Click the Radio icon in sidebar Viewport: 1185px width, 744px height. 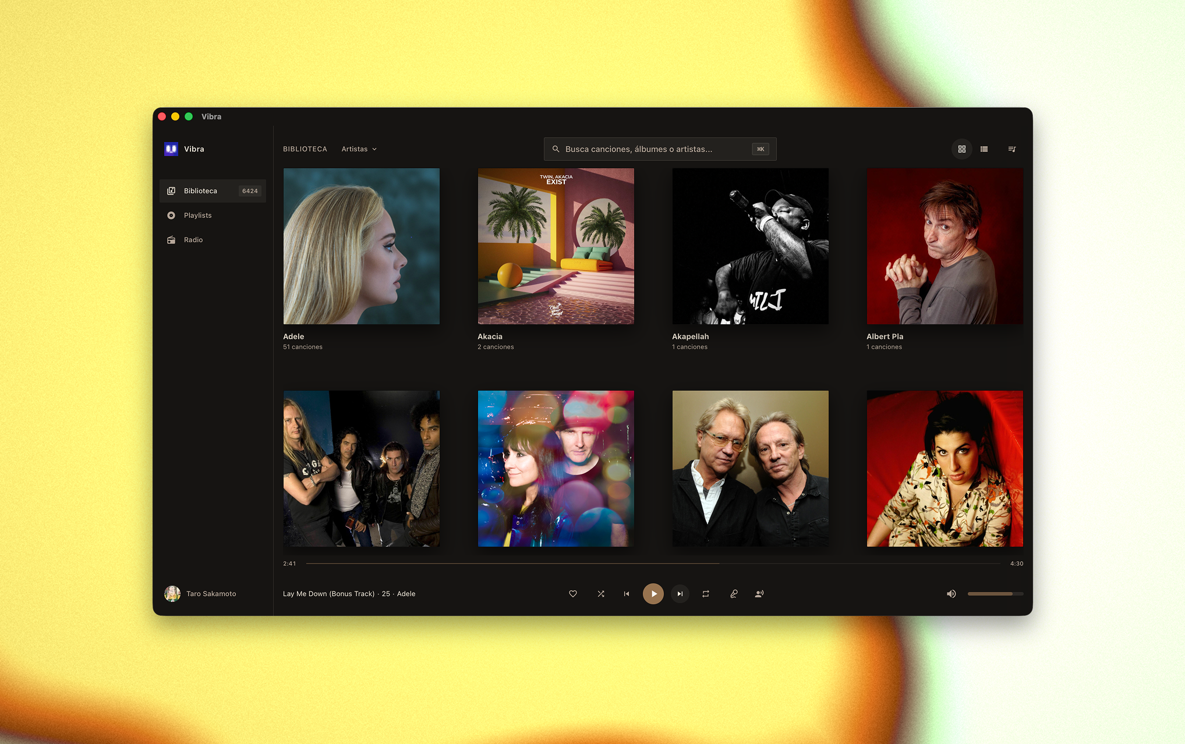171,240
